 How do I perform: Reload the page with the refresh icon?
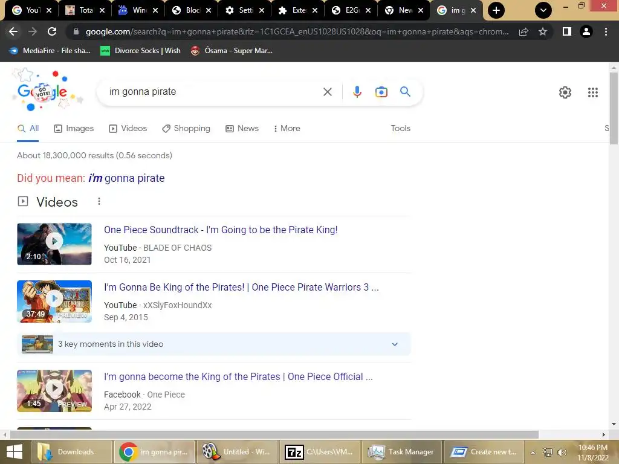(x=52, y=31)
